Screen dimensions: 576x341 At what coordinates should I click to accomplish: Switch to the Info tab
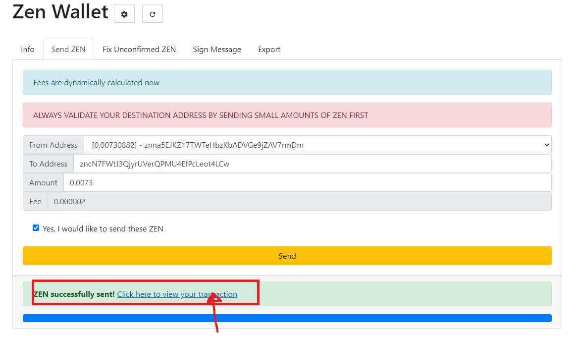[x=28, y=49]
